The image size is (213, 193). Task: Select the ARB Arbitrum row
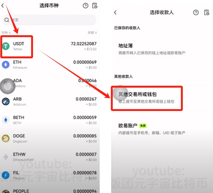tap(49, 102)
